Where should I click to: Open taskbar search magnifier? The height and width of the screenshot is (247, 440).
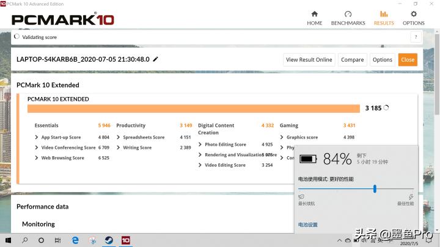tap(24, 240)
